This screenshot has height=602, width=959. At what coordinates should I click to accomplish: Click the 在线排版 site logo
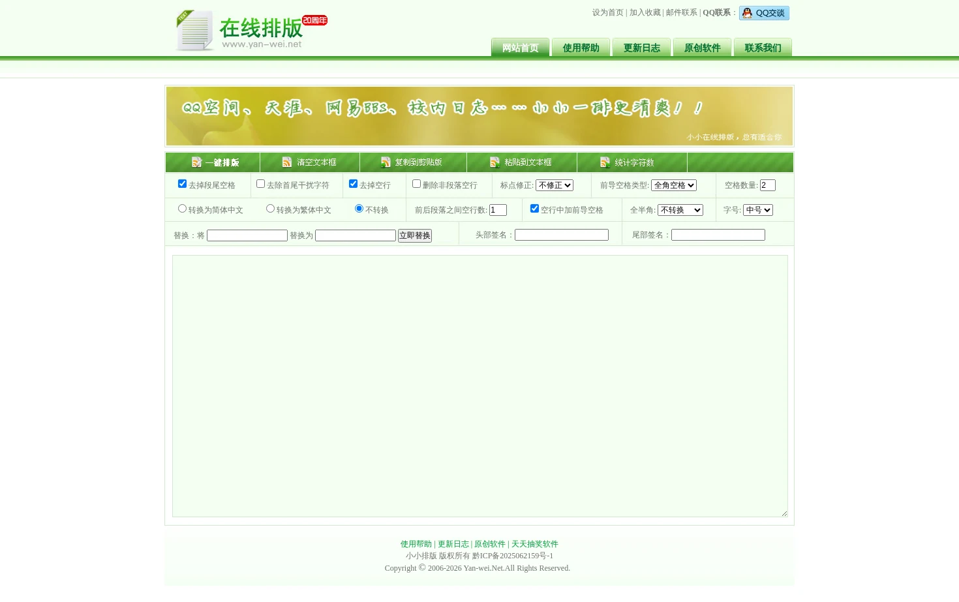pos(251,30)
